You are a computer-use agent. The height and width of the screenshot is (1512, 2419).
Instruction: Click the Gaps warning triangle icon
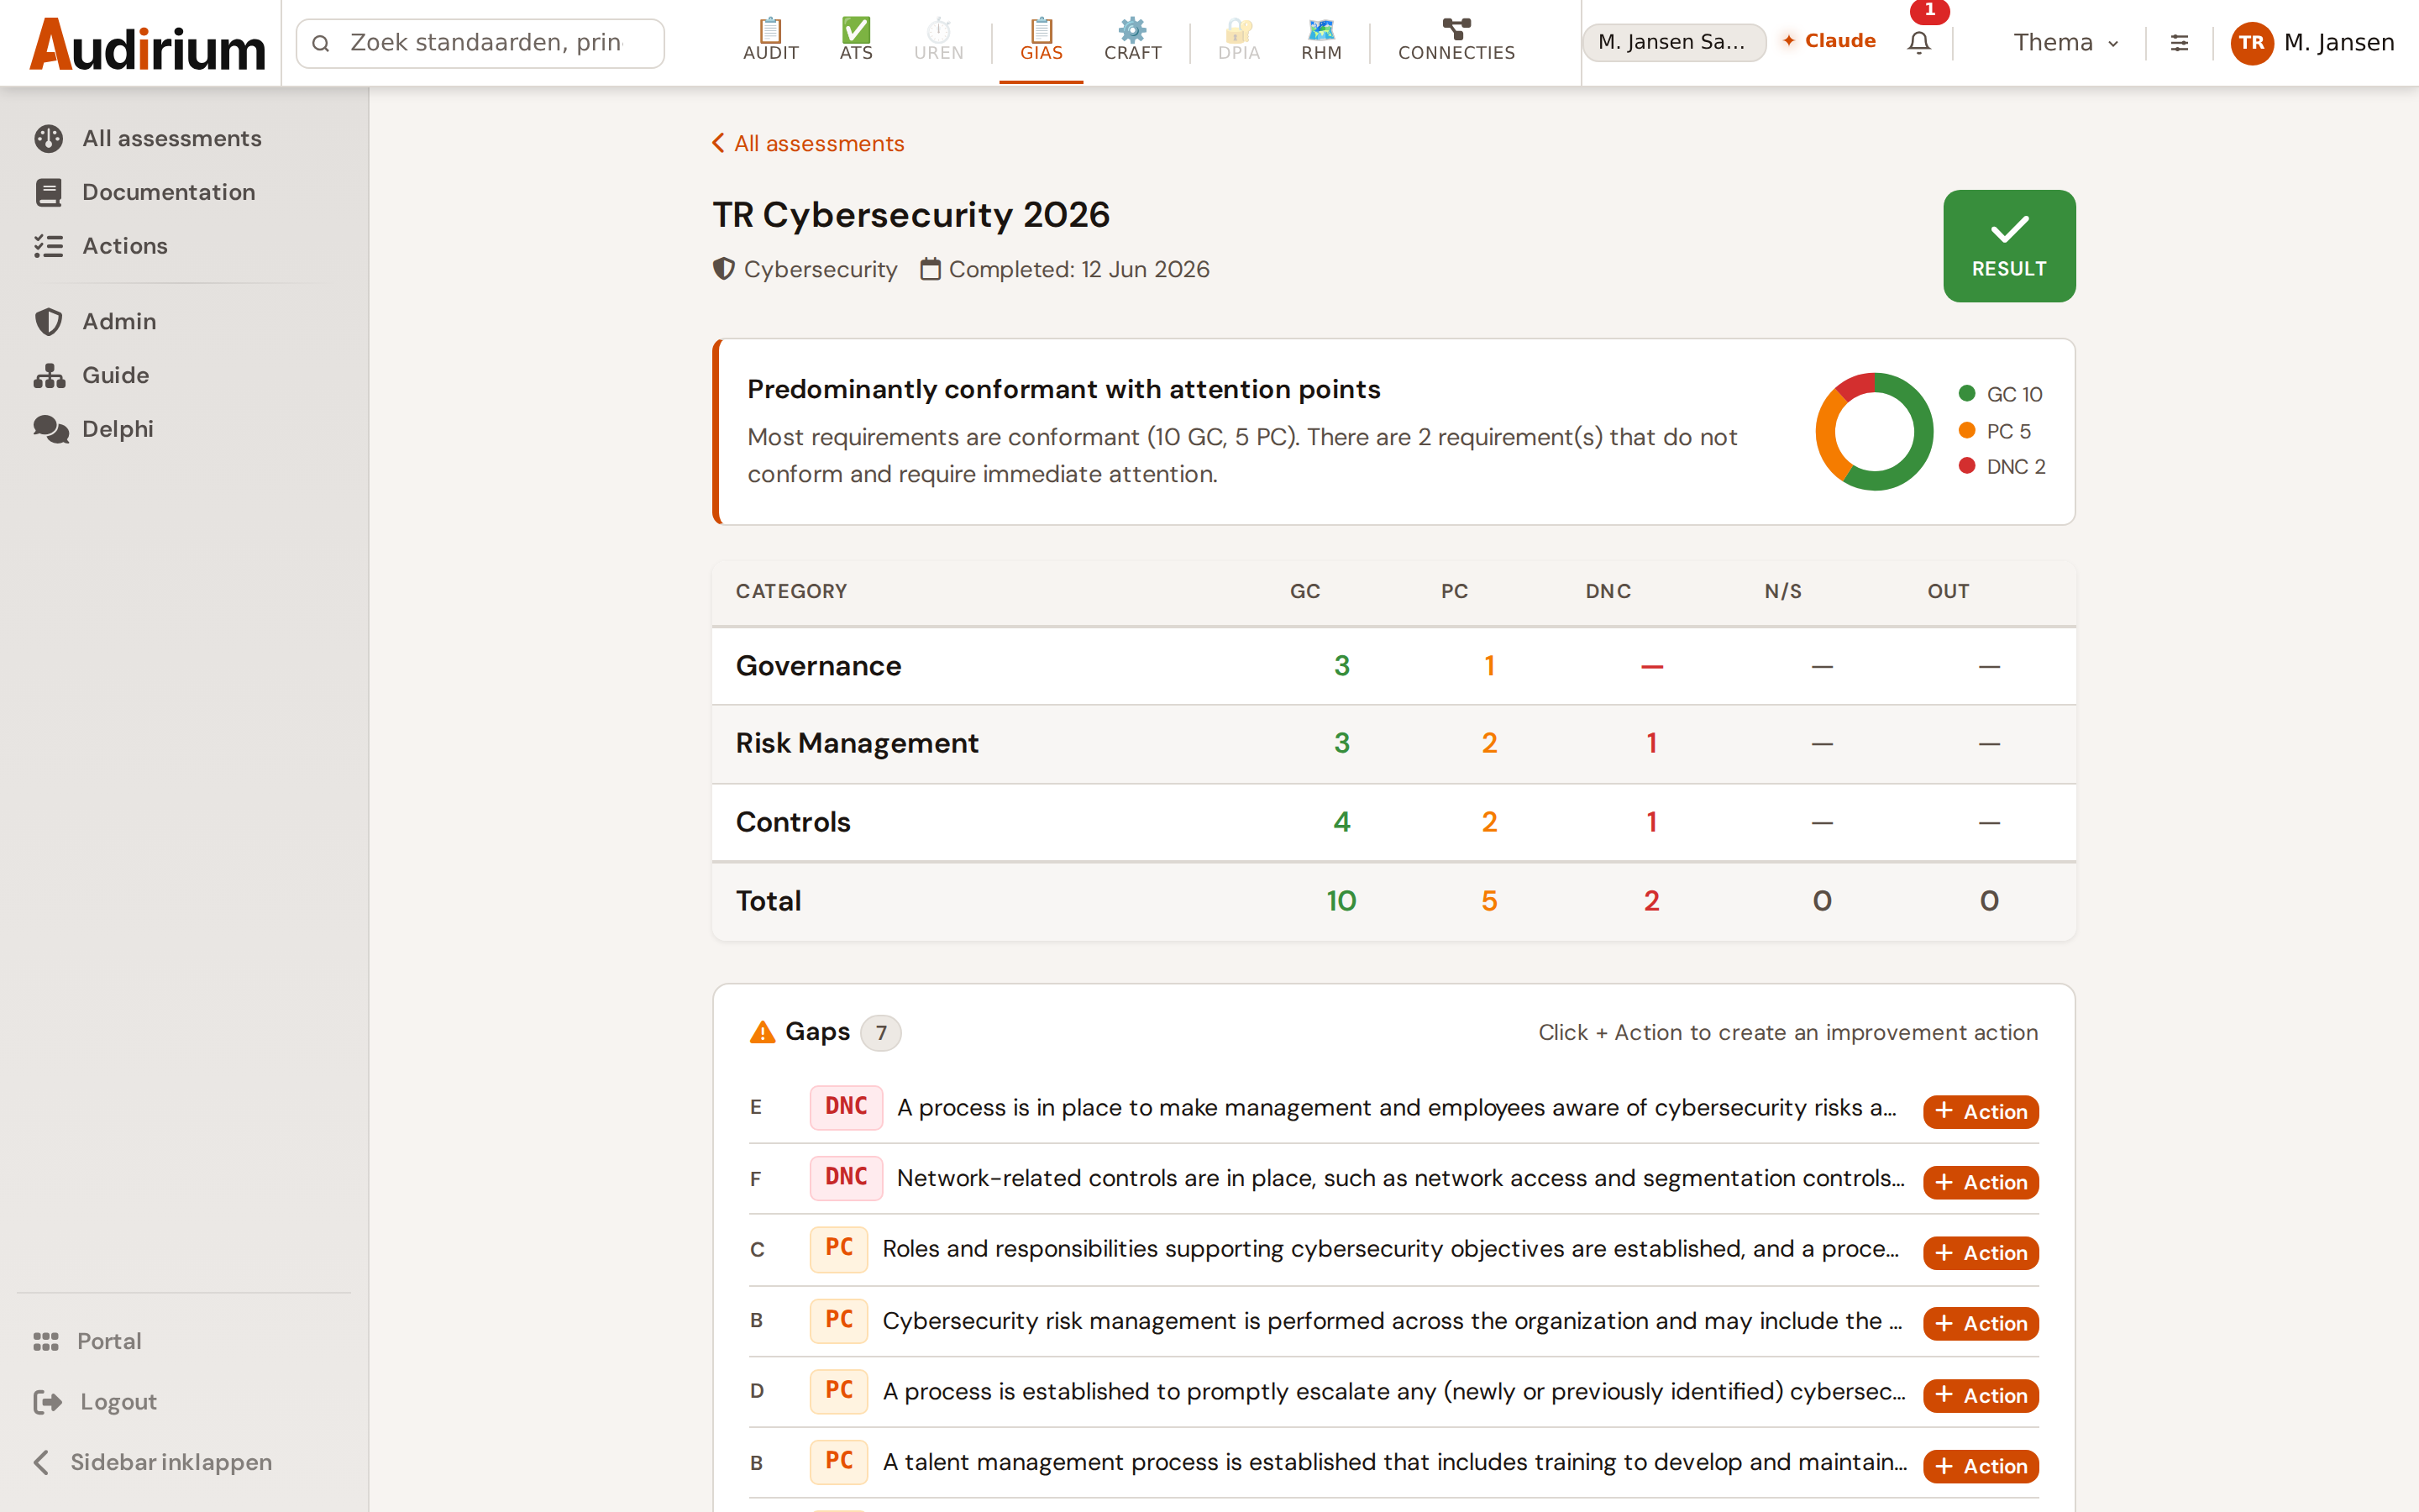pos(763,1032)
